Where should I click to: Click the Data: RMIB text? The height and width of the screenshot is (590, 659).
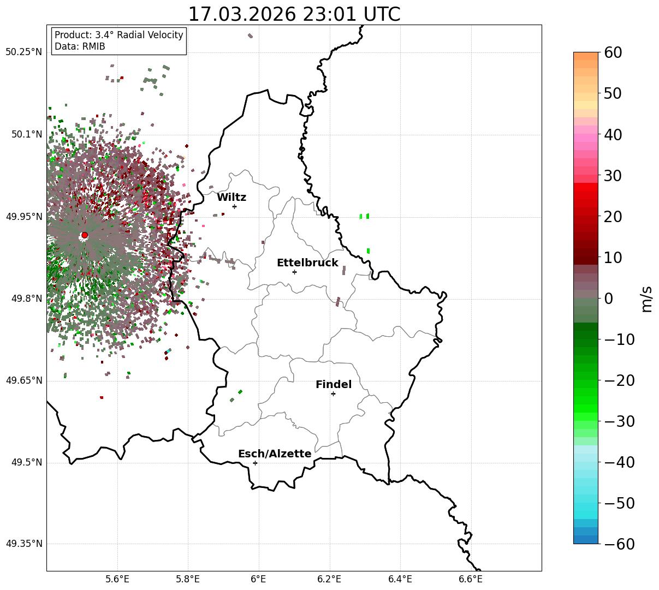(x=80, y=46)
